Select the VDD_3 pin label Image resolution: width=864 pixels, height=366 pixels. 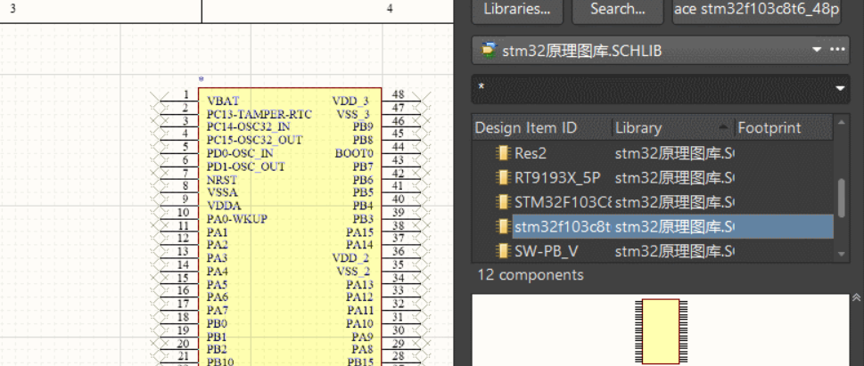[350, 102]
